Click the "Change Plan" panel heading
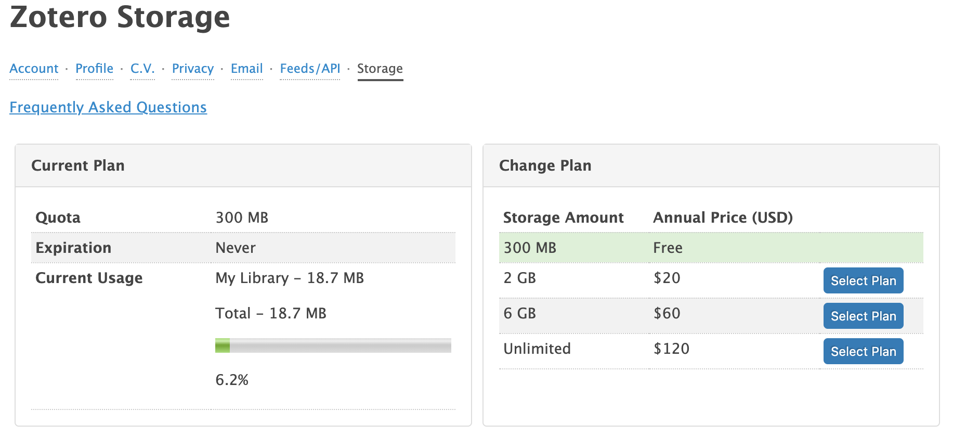966x436 pixels. pyautogui.click(x=545, y=165)
